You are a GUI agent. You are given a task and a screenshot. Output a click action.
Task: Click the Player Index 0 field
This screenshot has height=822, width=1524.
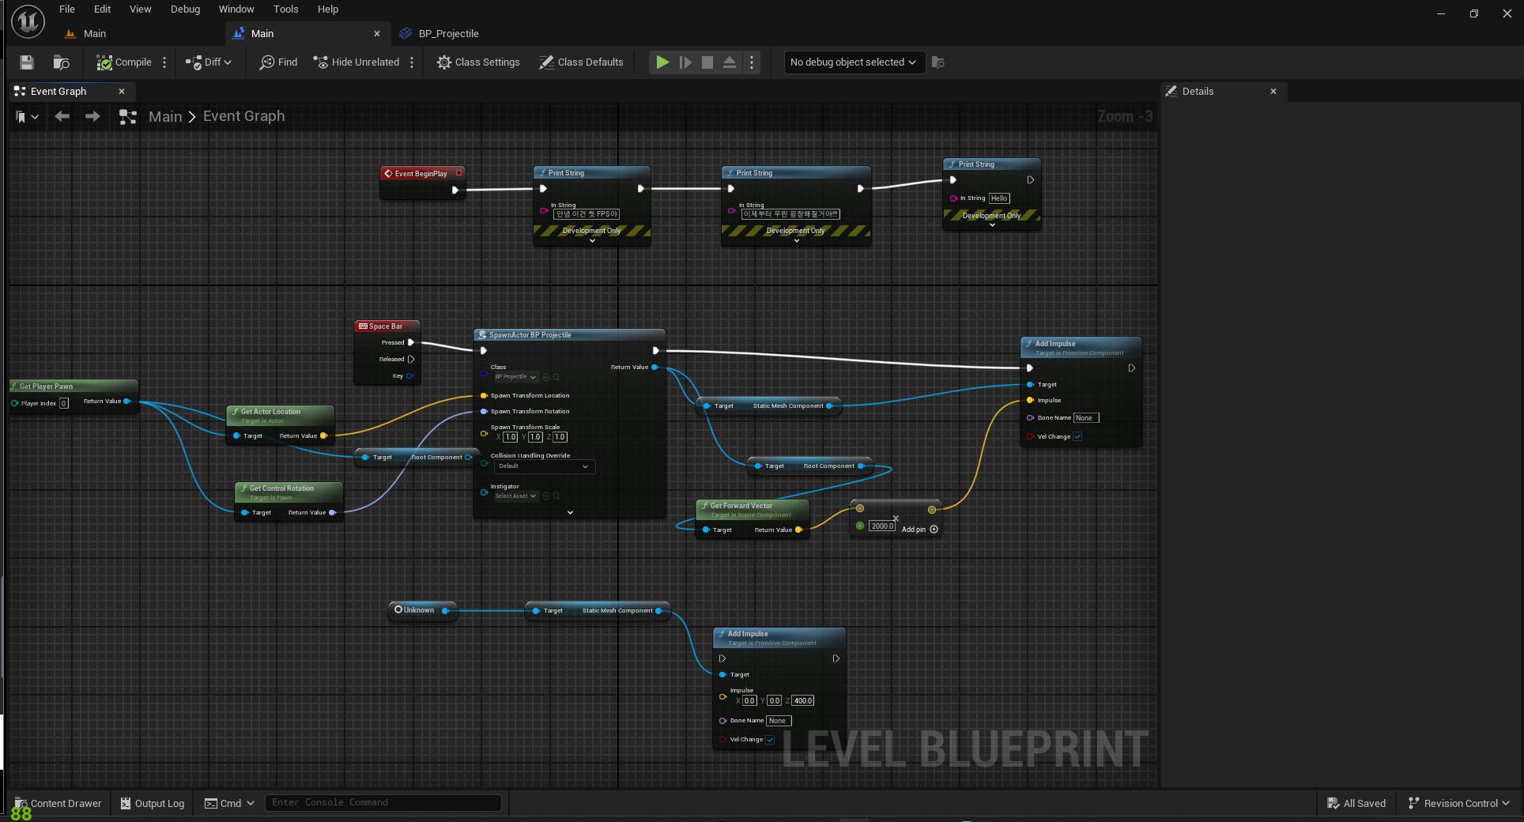click(x=64, y=403)
